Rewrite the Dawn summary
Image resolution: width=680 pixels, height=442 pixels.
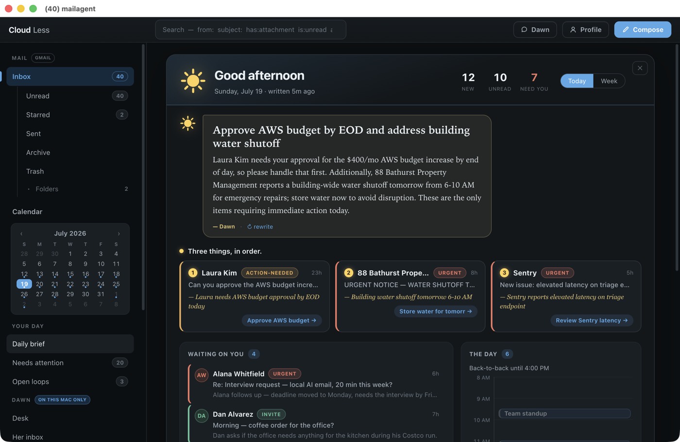click(x=260, y=226)
